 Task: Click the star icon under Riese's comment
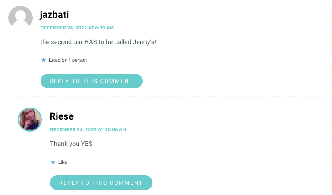tap(53, 162)
